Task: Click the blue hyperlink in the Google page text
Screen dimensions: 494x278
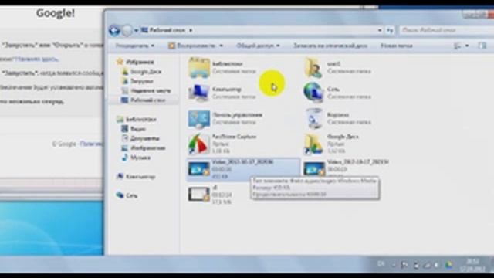Action: pos(36,59)
